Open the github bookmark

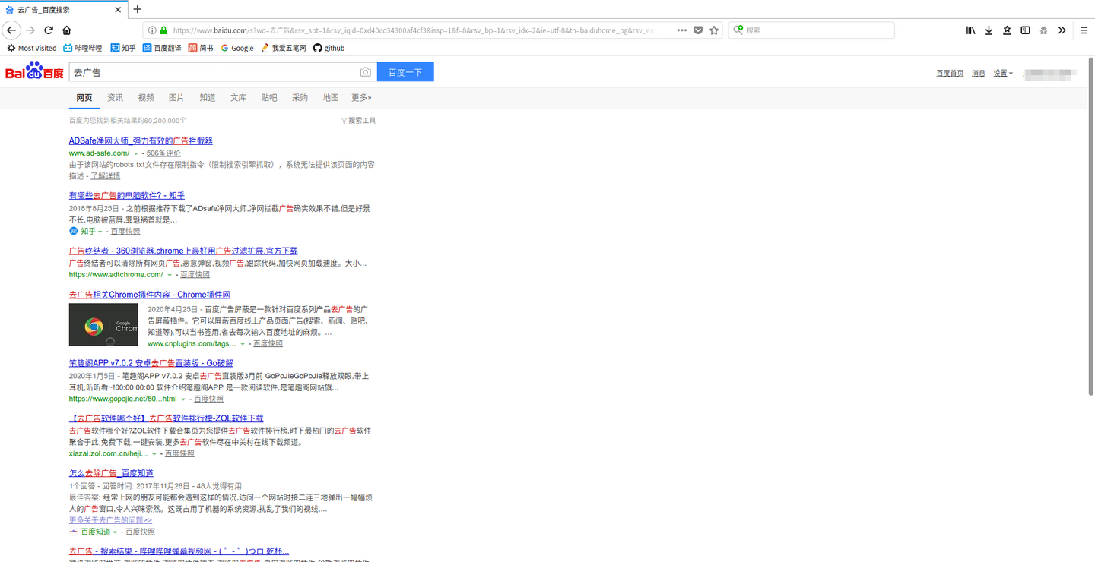[x=328, y=48]
